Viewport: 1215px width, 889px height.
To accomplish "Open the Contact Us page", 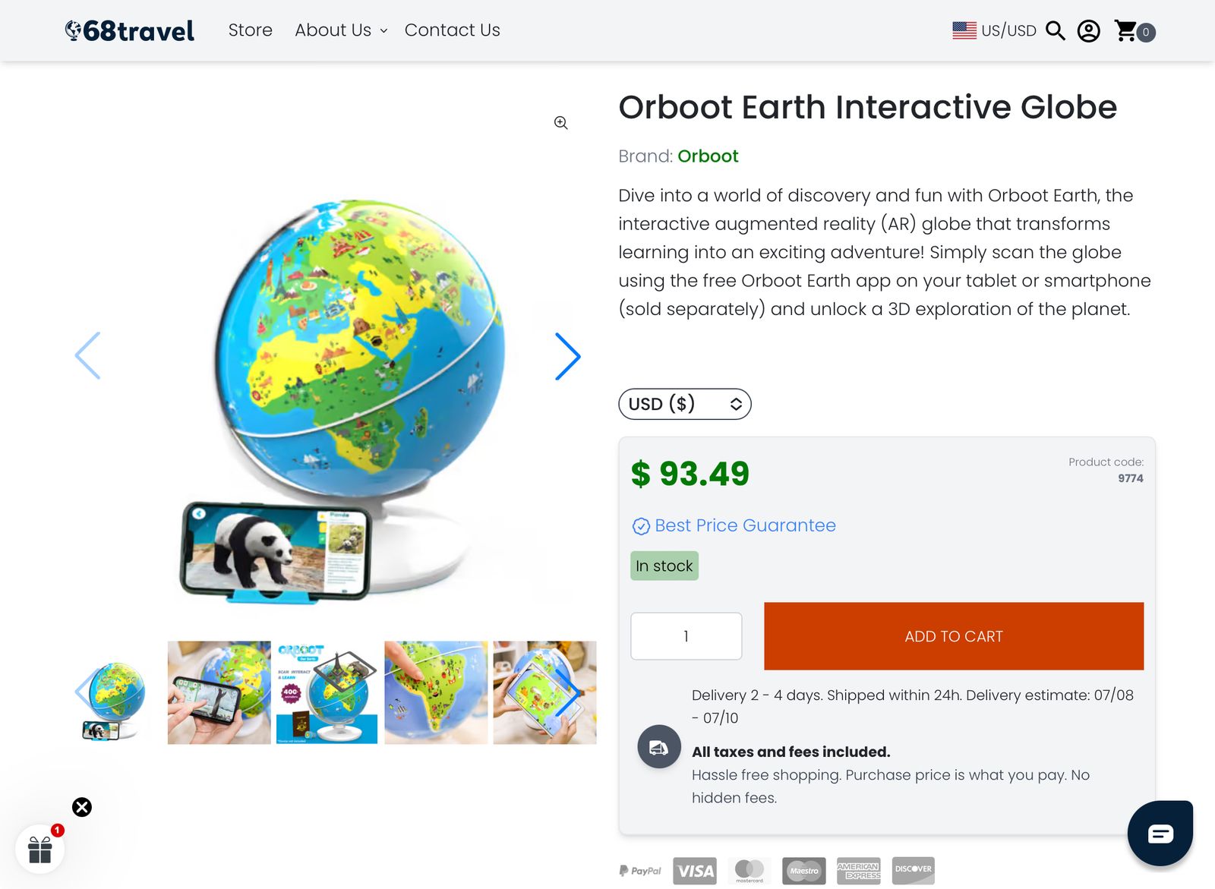I will point(453,30).
